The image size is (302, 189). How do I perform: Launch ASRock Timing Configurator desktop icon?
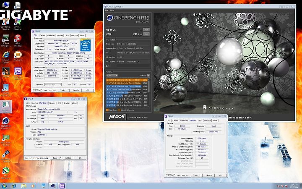point(6,41)
